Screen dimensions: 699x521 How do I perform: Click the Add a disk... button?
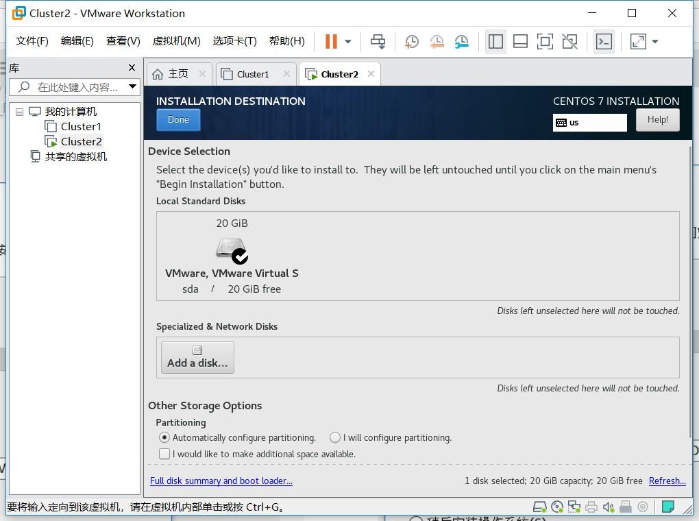tap(197, 357)
